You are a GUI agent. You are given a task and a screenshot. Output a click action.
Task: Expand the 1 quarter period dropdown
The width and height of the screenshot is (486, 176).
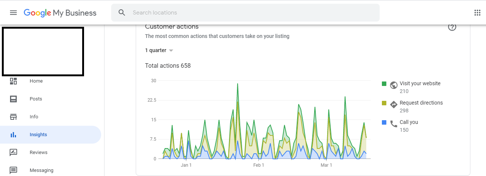pos(159,51)
